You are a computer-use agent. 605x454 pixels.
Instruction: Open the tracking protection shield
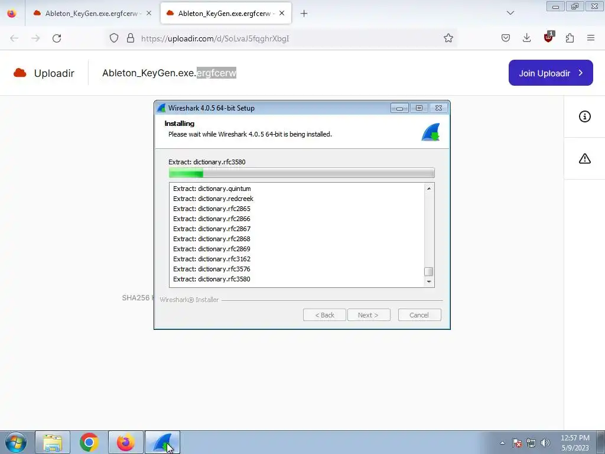point(114,38)
